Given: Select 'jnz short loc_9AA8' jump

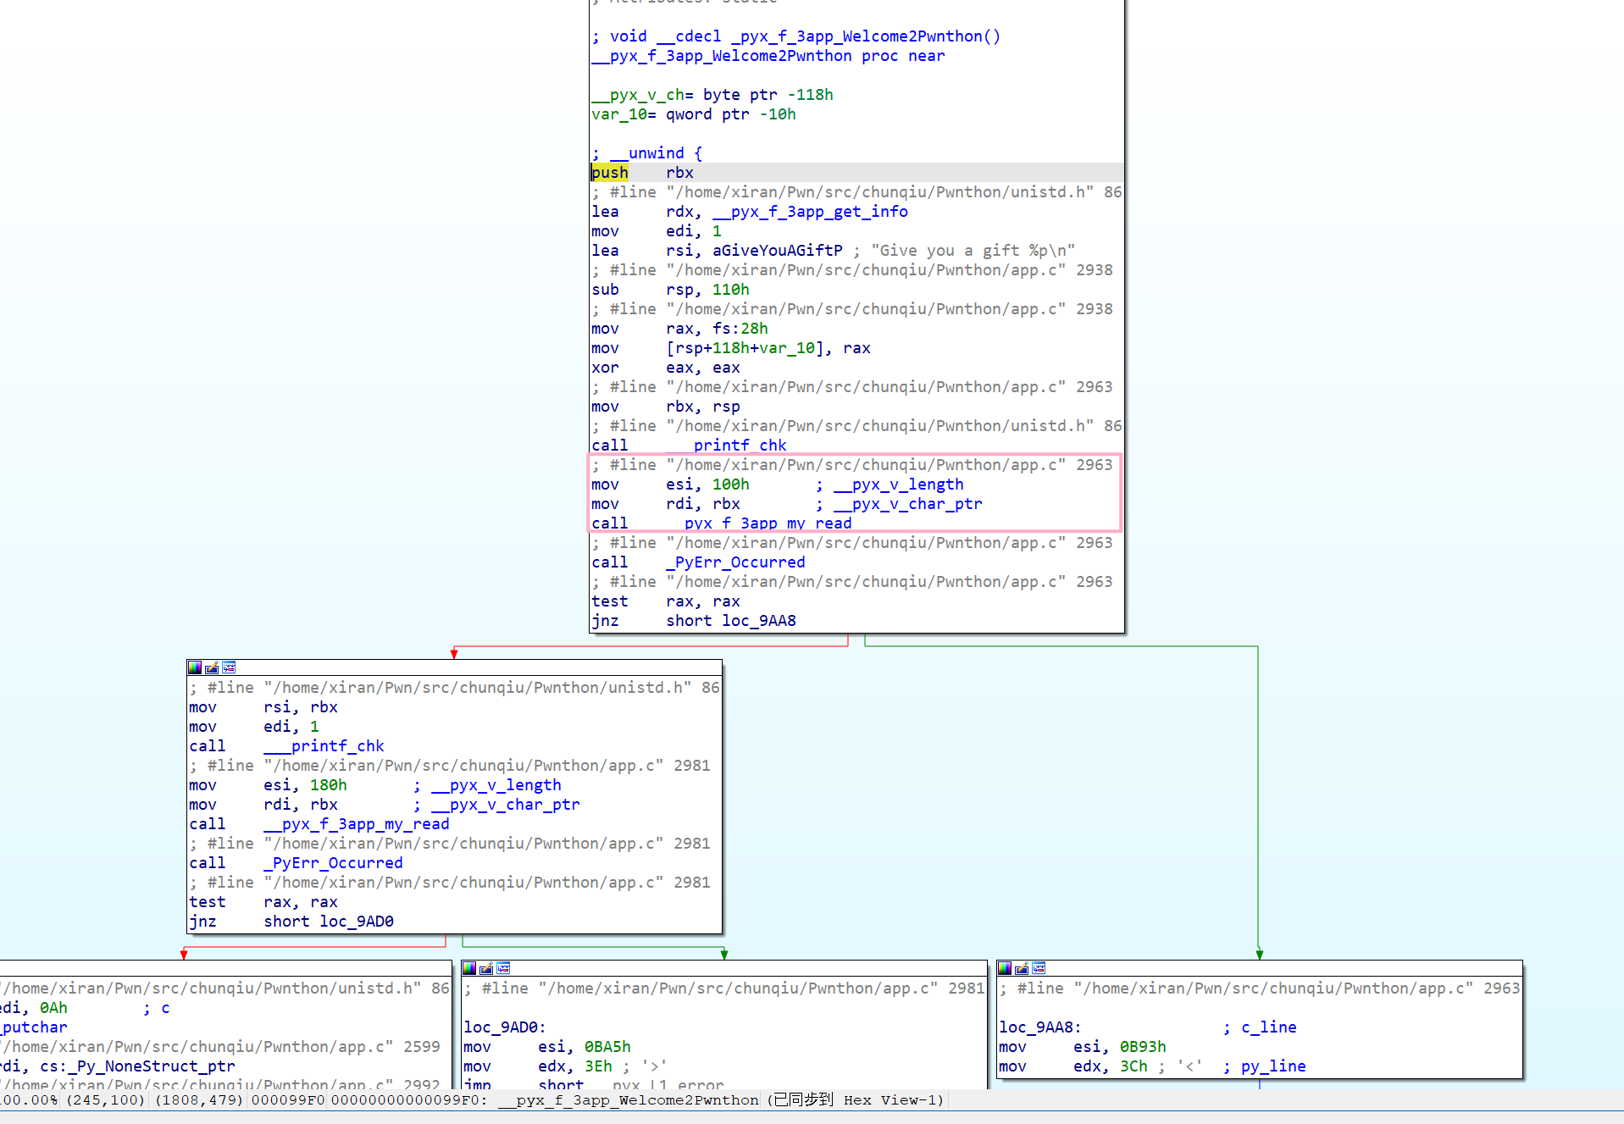Looking at the screenshot, I should click(694, 621).
